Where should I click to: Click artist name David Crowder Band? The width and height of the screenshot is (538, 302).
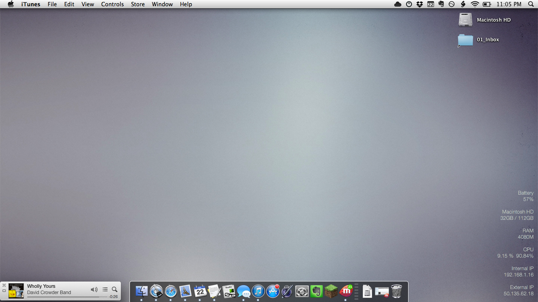(x=49, y=293)
